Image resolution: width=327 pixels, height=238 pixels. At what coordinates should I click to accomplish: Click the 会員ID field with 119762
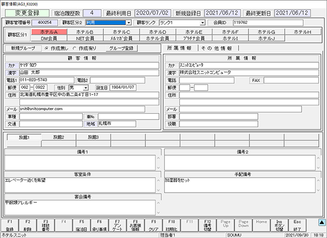click(268, 22)
